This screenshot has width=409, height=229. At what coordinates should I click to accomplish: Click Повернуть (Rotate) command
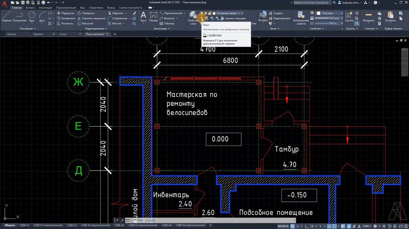pyautogui.click(x=86, y=13)
